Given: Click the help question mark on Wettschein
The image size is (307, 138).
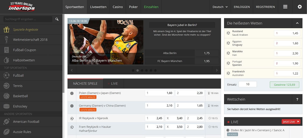Looking at the screenshot, I should (297, 99).
